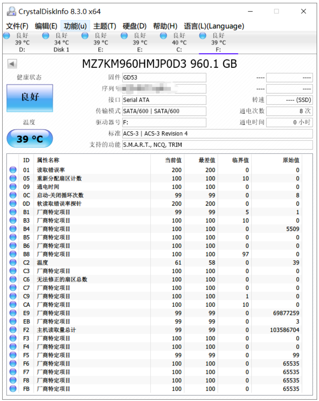Click status circle of row 05 重新分配扇区计数
The width and height of the screenshot is (319, 401).
click(13, 178)
